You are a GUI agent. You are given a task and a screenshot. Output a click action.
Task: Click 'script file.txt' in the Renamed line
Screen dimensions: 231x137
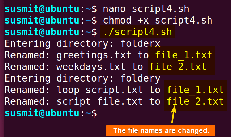99,101
